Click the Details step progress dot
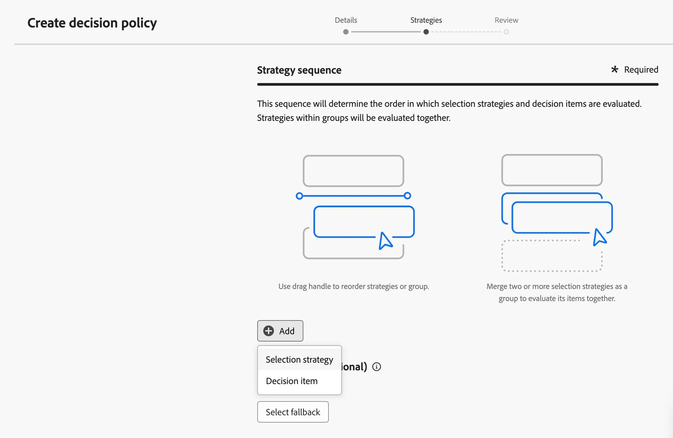This screenshot has height=438, width=673. click(x=346, y=32)
